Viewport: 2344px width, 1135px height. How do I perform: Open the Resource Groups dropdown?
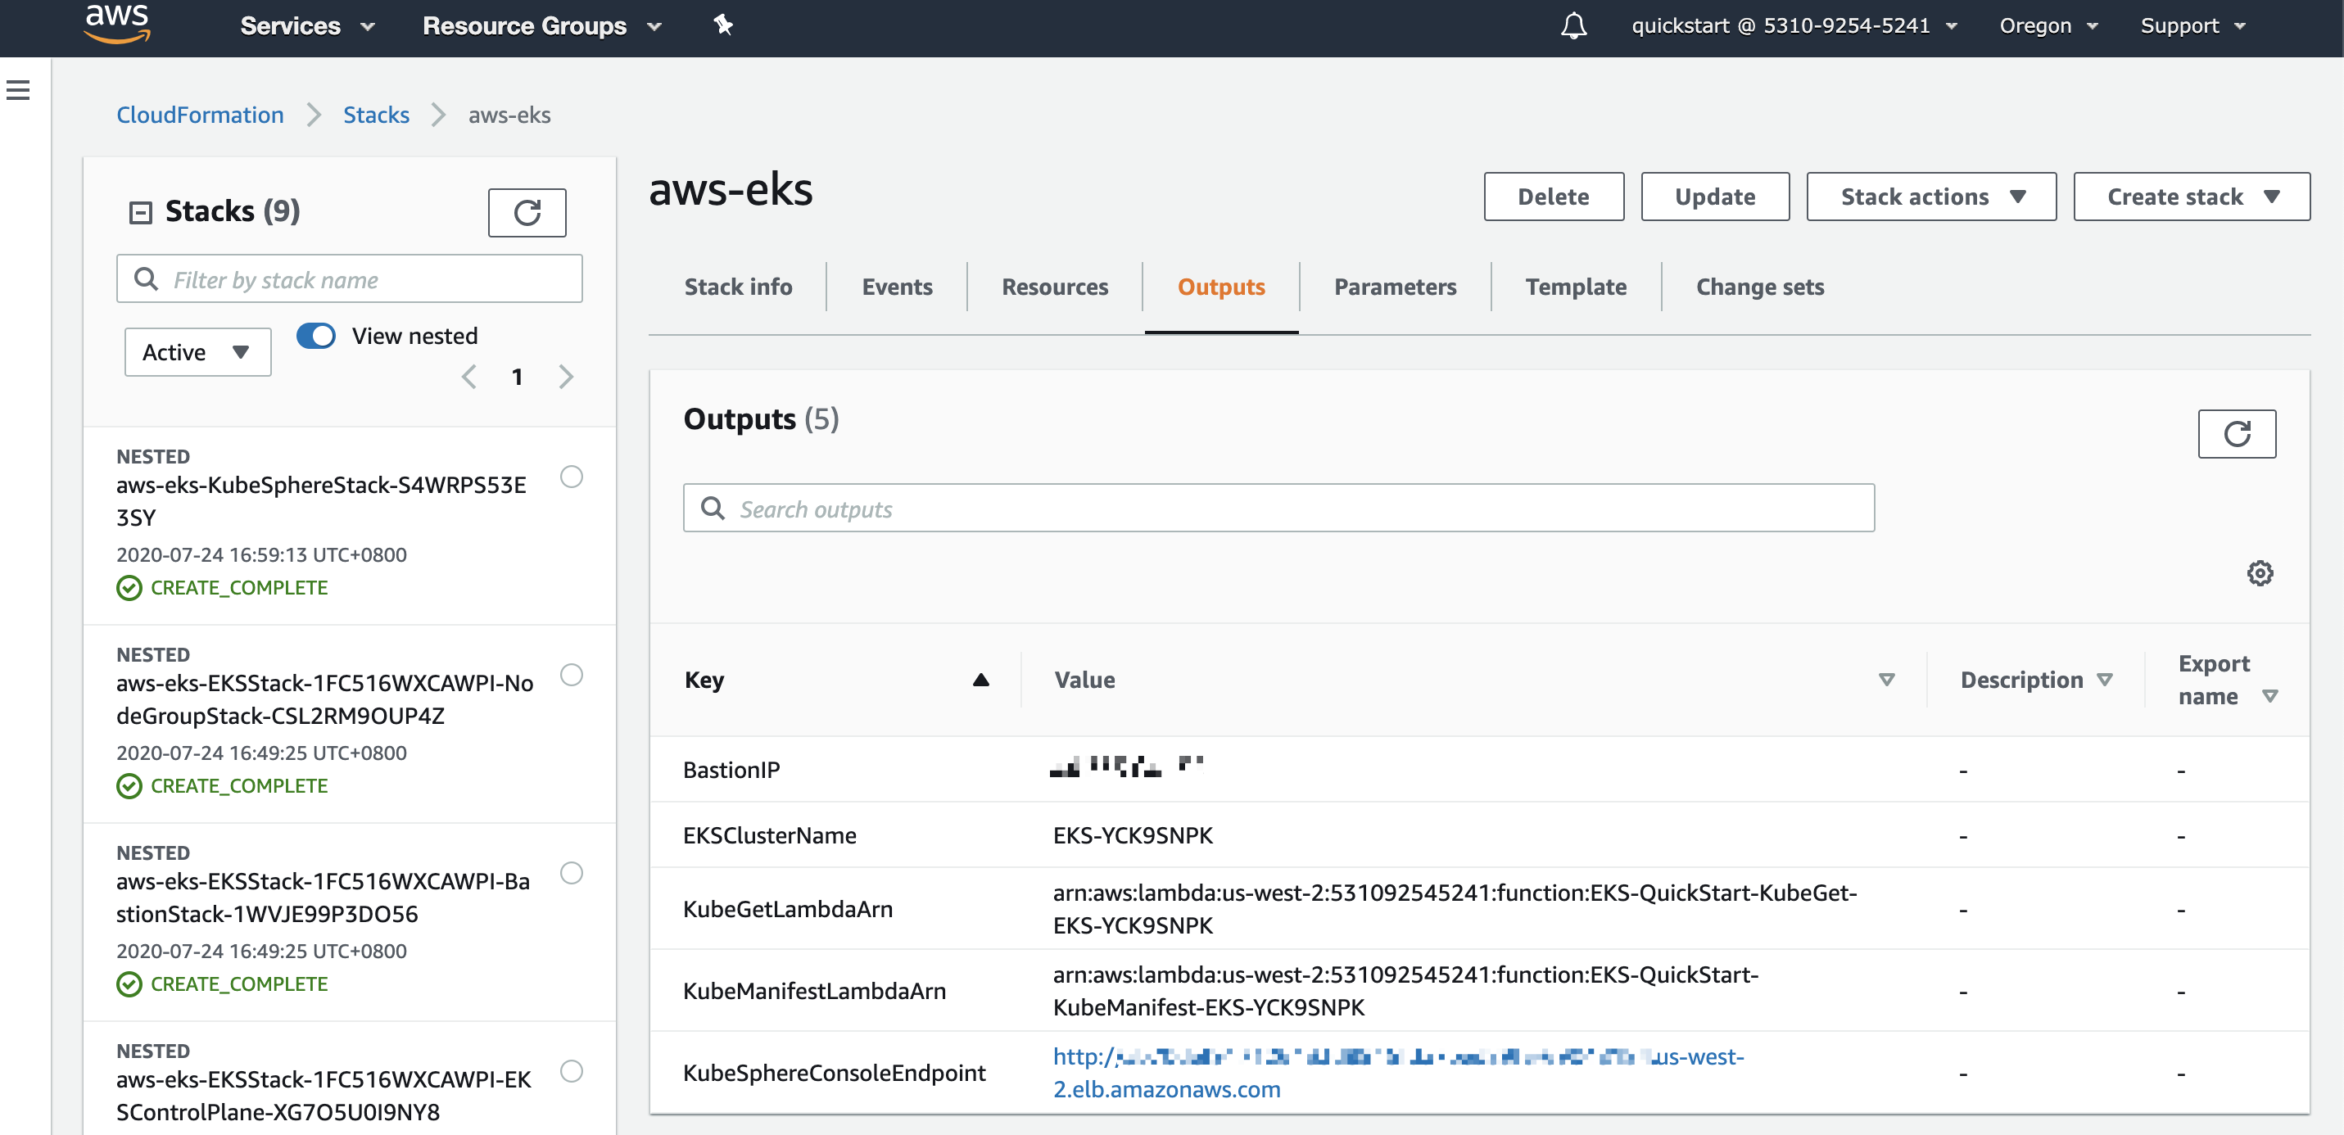coord(541,25)
